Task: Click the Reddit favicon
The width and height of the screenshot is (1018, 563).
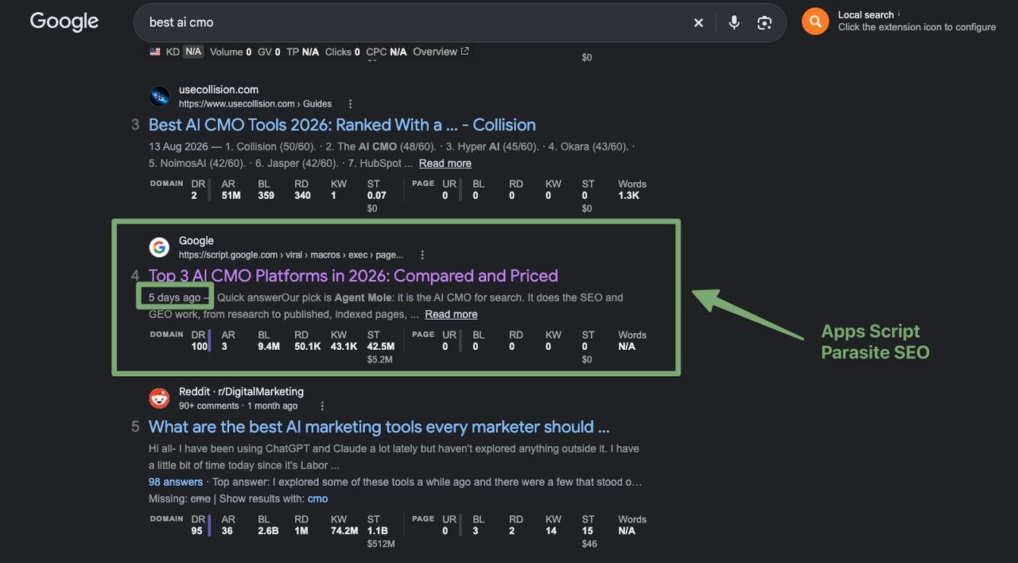Action: click(x=159, y=398)
